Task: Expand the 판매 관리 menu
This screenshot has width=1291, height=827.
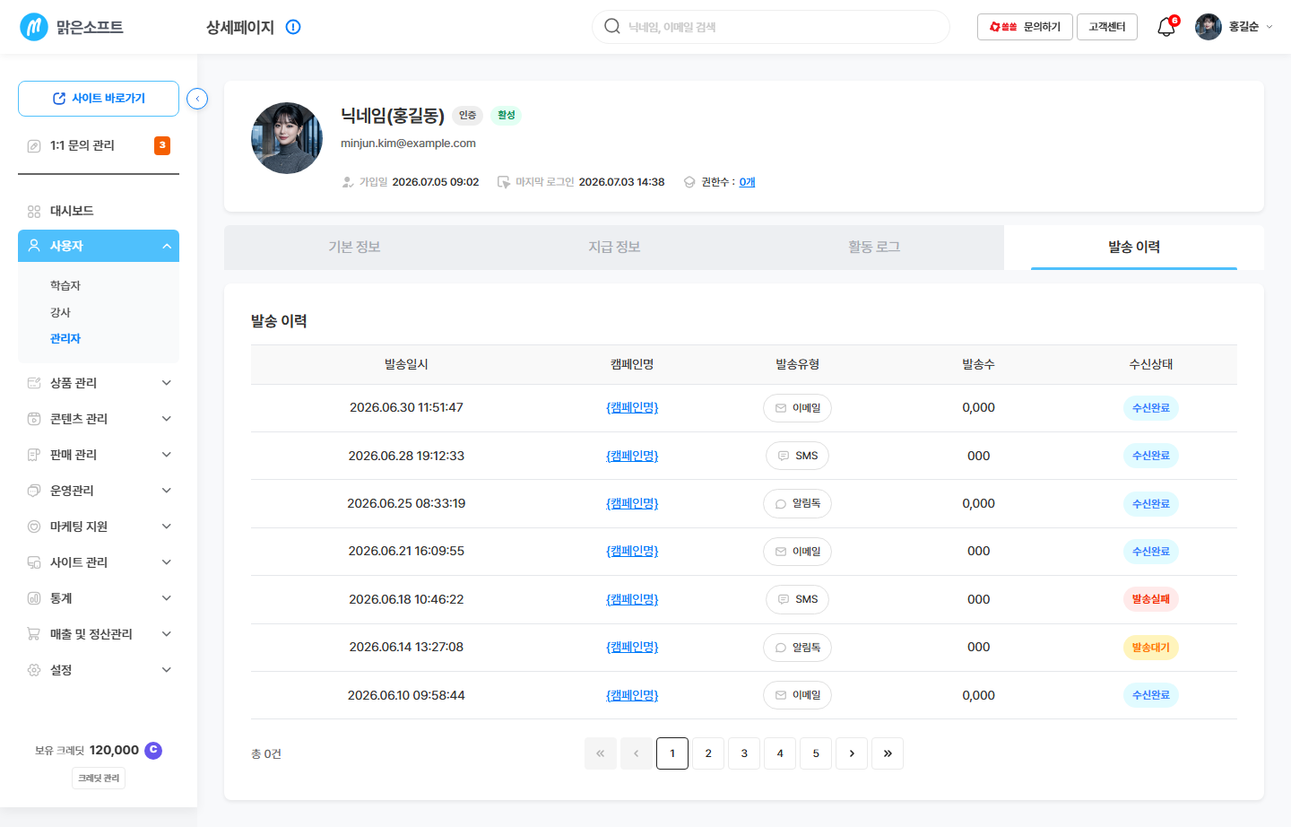Action: (167, 455)
